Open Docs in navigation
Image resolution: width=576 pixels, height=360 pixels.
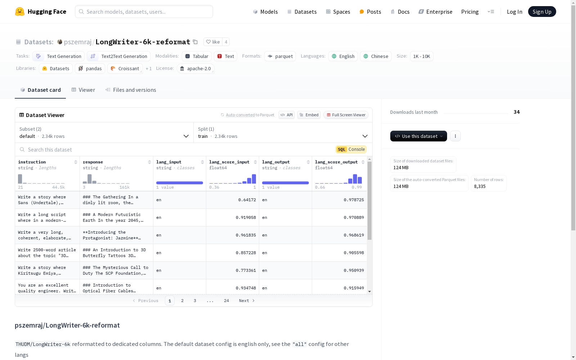point(400,12)
